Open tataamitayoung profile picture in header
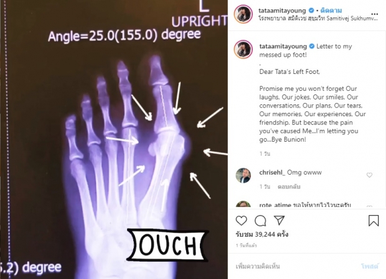The image size is (386, 279). [243, 14]
